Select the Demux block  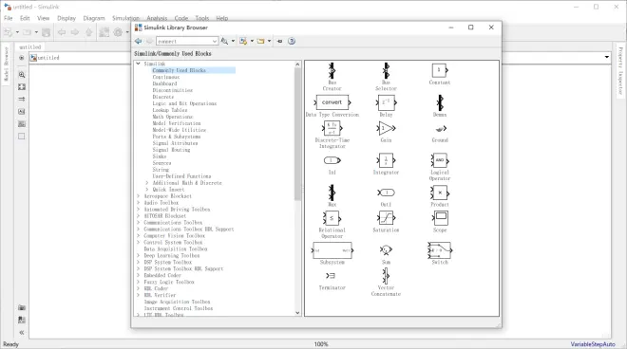click(440, 102)
